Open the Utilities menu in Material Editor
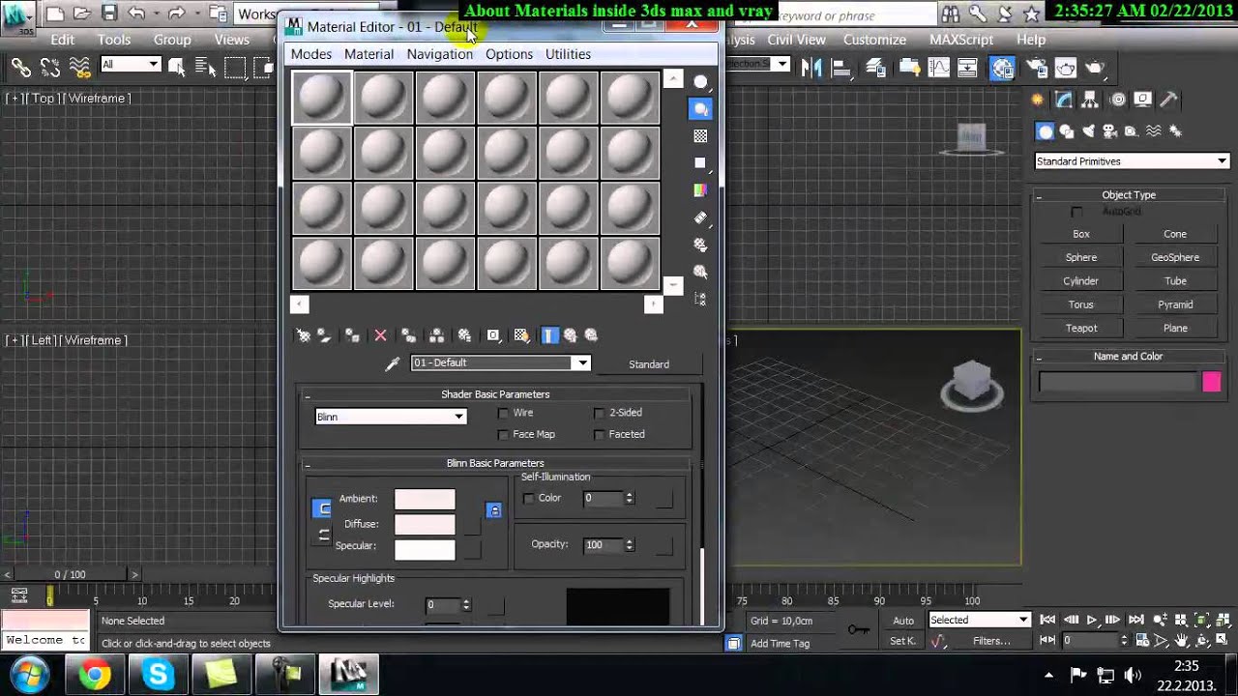The height and width of the screenshot is (696, 1238). point(568,54)
